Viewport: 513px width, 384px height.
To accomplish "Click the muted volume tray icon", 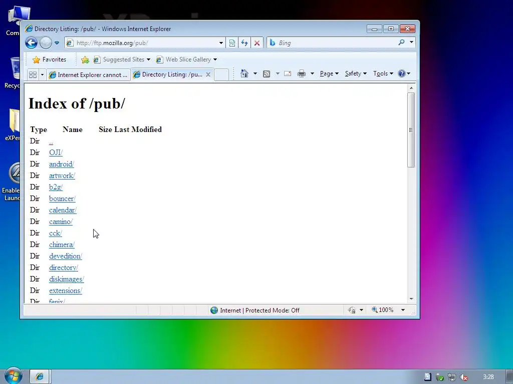I will 463,377.
